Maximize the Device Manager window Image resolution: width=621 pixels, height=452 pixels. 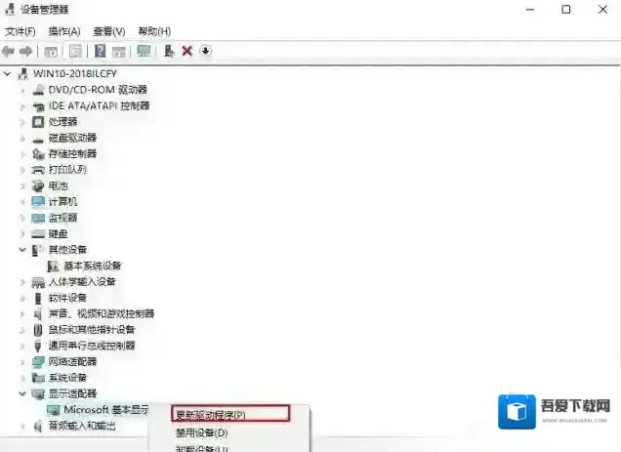click(x=566, y=9)
